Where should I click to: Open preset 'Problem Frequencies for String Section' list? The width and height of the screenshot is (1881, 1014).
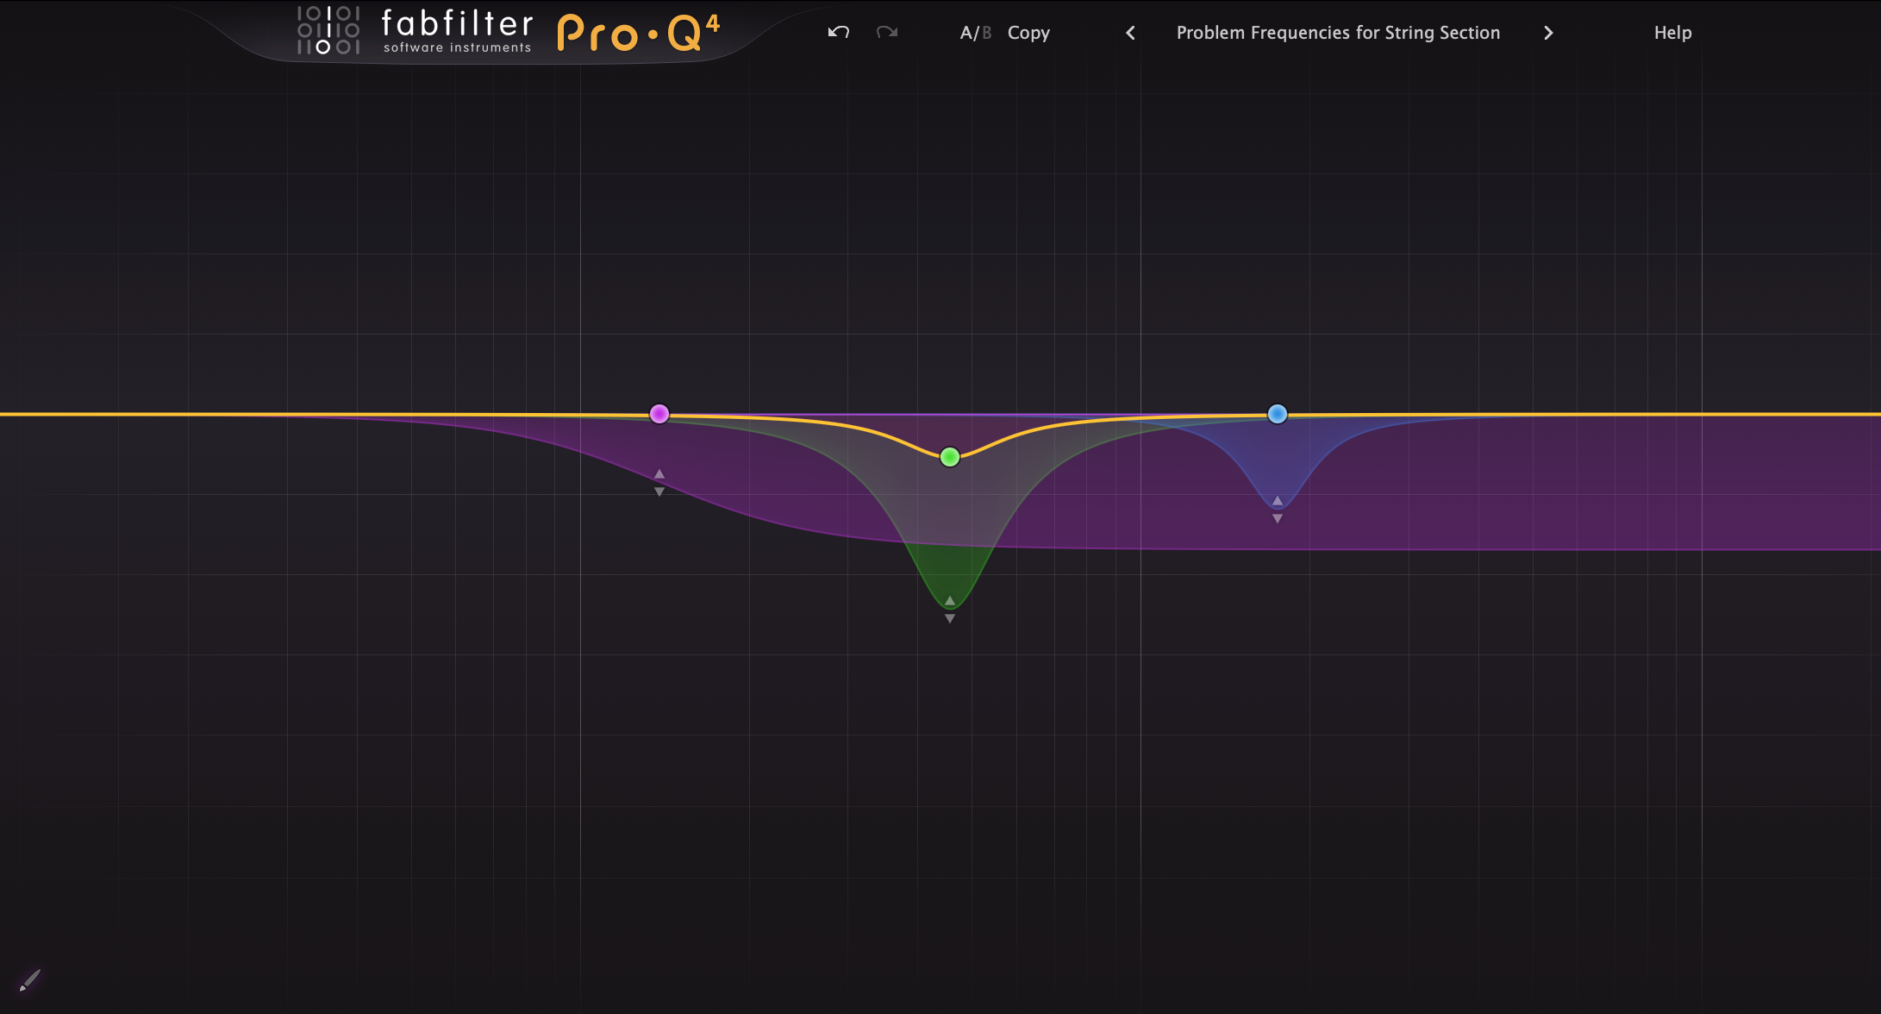point(1338,32)
